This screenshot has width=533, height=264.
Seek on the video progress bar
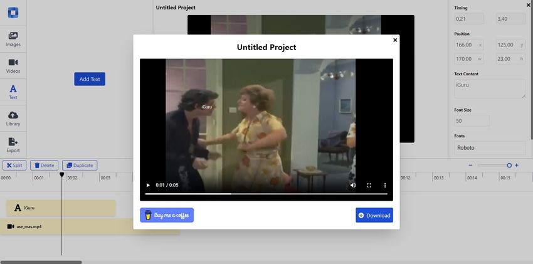[266, 194]
